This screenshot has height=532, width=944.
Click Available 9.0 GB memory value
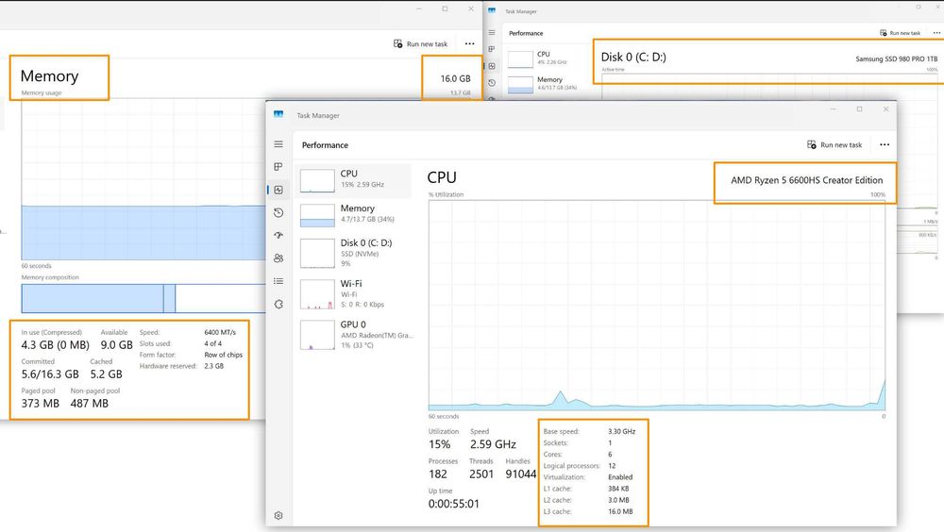[116, 345]
